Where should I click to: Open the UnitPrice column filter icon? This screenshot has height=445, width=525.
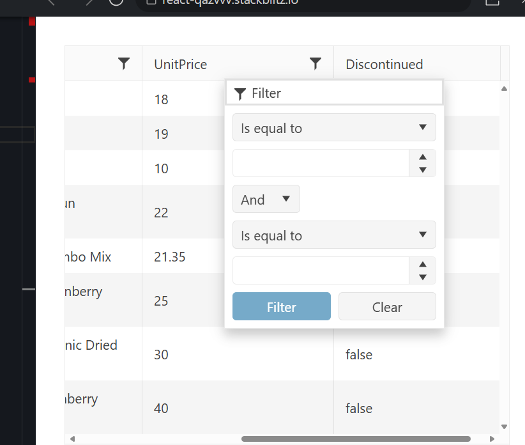pyautogui.click(x=315, y=63)
